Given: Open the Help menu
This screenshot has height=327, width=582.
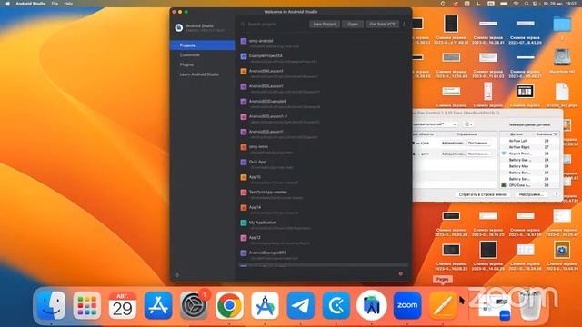Looking at the screenshot, I should (x=68, y=4).
